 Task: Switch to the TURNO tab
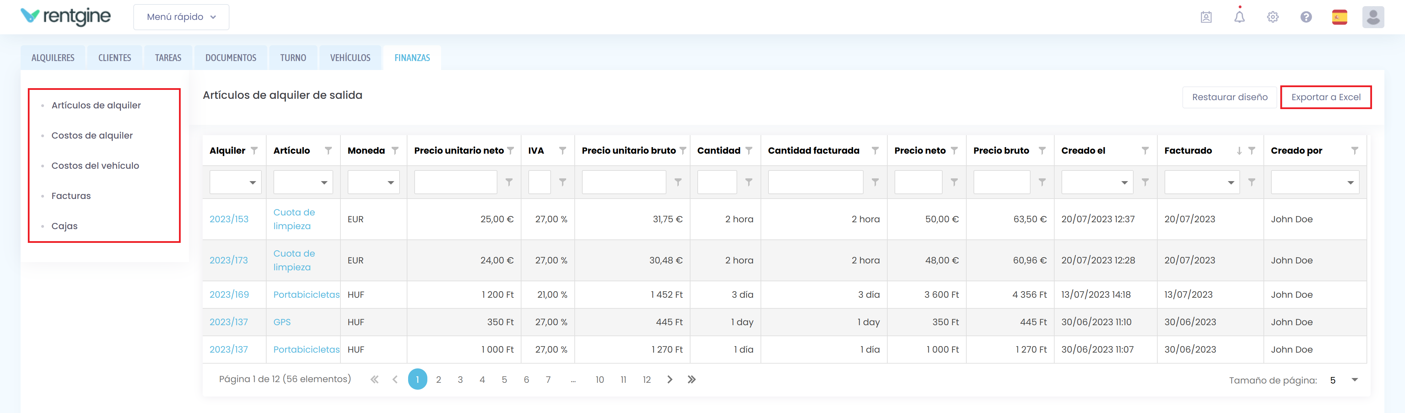(x=293, y=58)
